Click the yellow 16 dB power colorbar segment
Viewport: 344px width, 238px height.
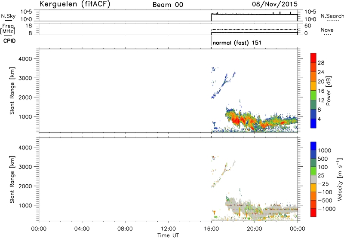tap(313, 85)
